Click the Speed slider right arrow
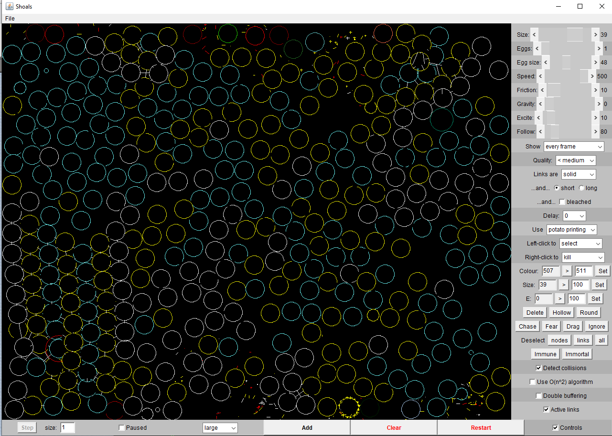 (592, 76)
